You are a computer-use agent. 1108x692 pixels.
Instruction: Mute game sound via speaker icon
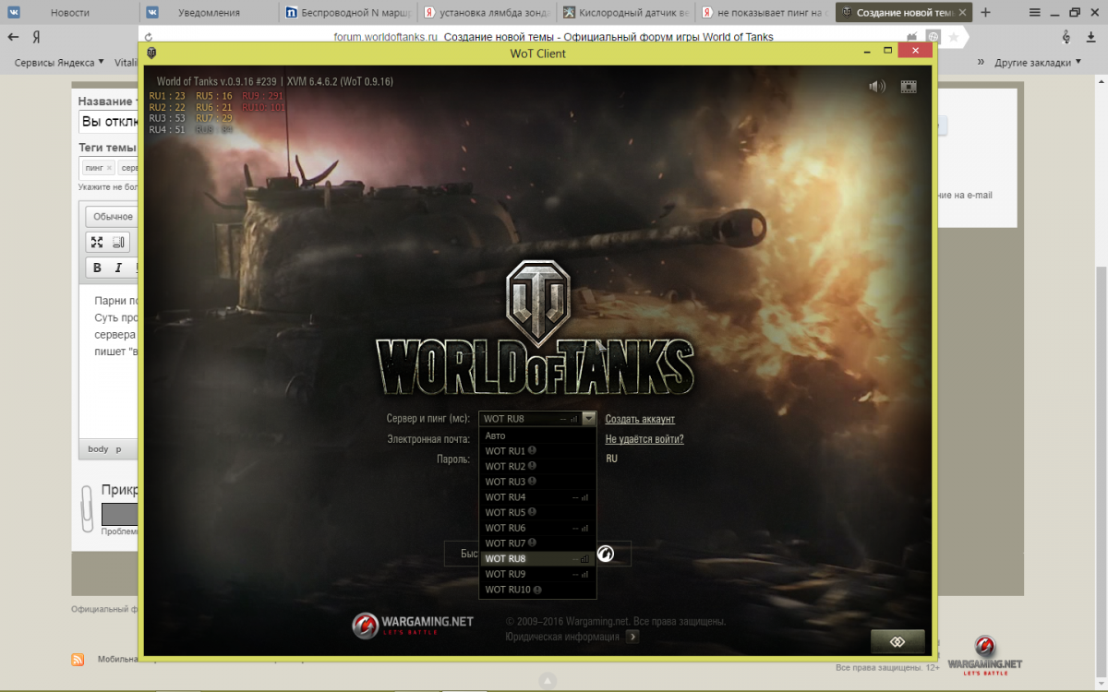(x=876, y=87)
